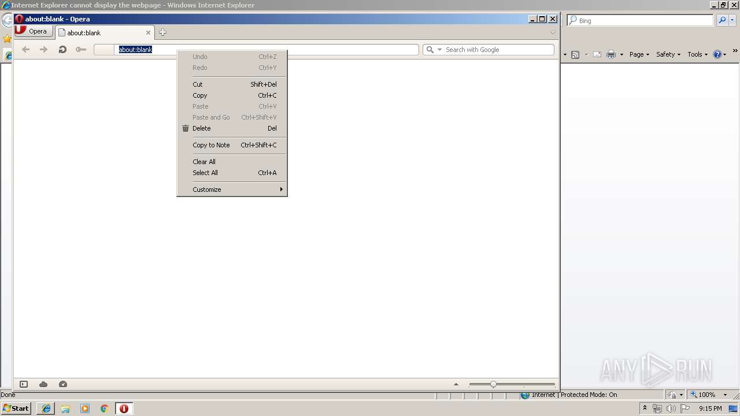Image resolution: width=740 pixels, height=416 pixels.
Task: Select the about:blank tab in Opera
Action: 104,33
